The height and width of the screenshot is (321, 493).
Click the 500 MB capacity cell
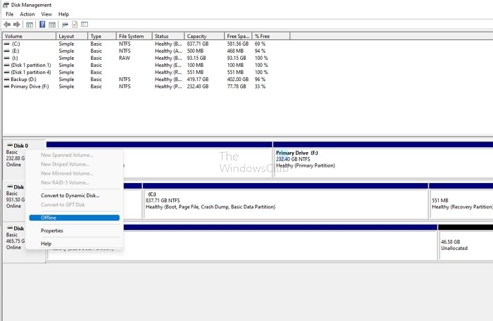pyautogui.click(x=195, y=51)
